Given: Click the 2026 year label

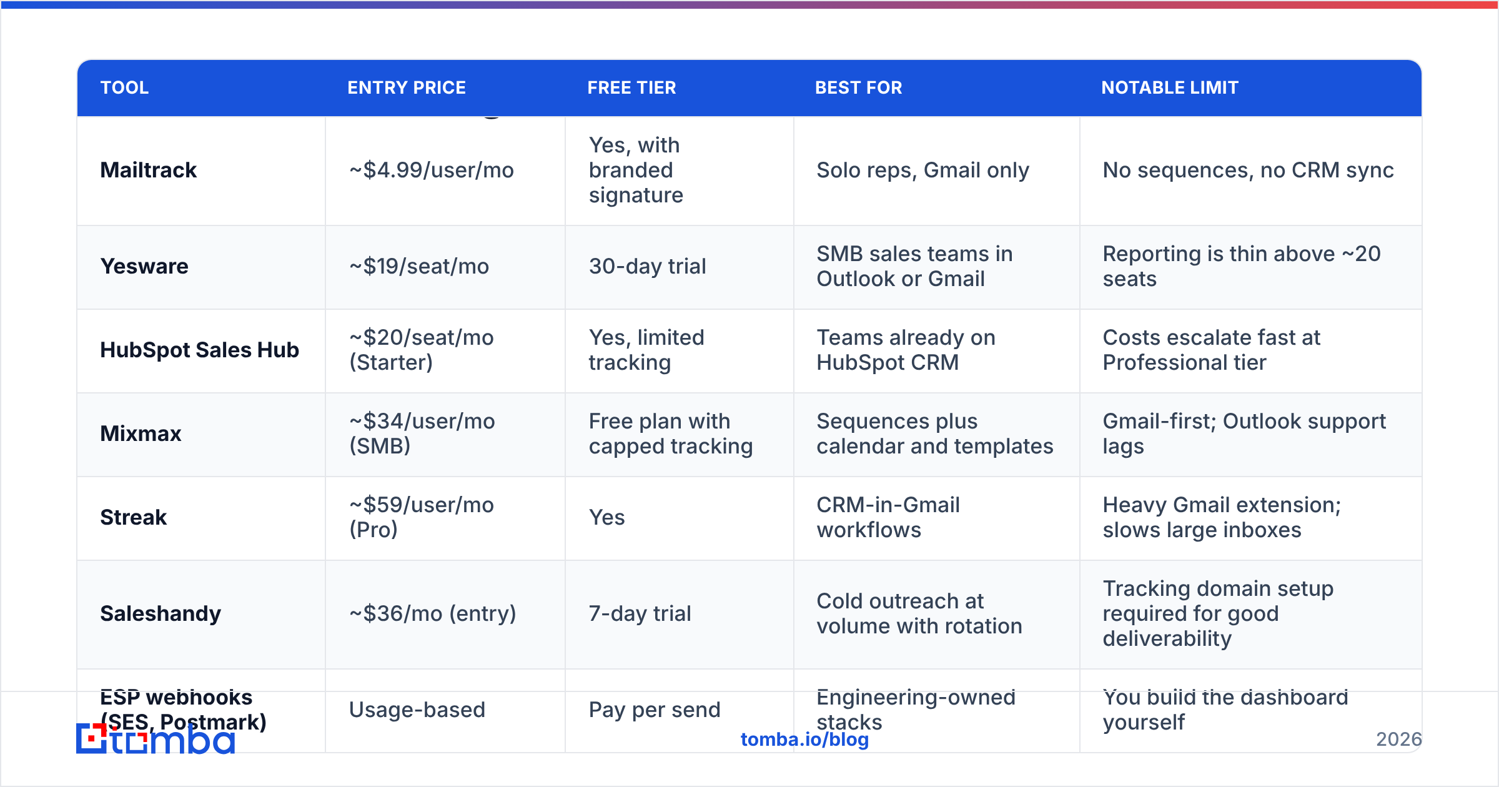Looking at the screenshot, I should point(1399,740).
